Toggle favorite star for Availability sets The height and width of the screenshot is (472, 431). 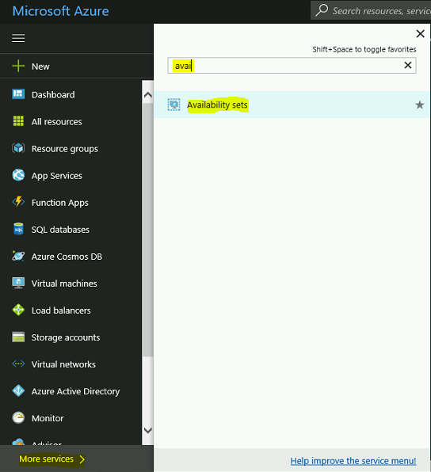pyautogui.click(x=420, y=105)
